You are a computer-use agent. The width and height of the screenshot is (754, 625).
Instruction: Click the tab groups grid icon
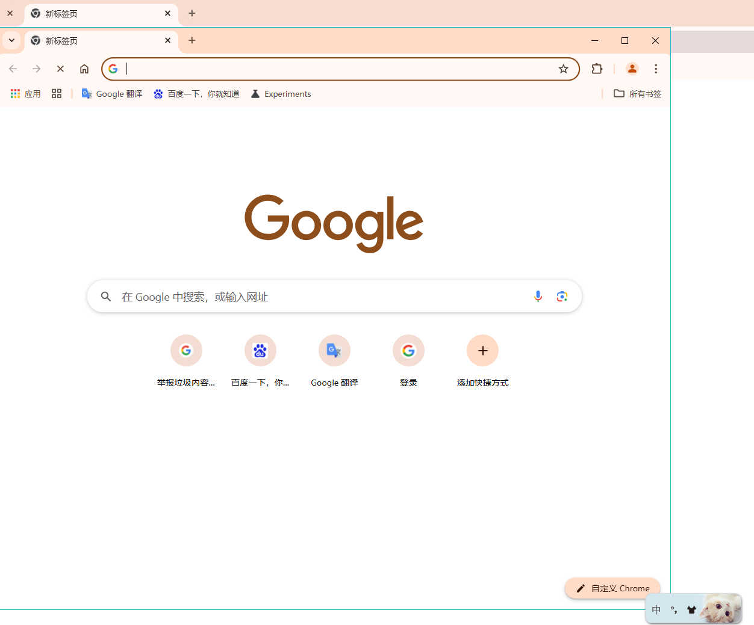(x=57, y=94)
